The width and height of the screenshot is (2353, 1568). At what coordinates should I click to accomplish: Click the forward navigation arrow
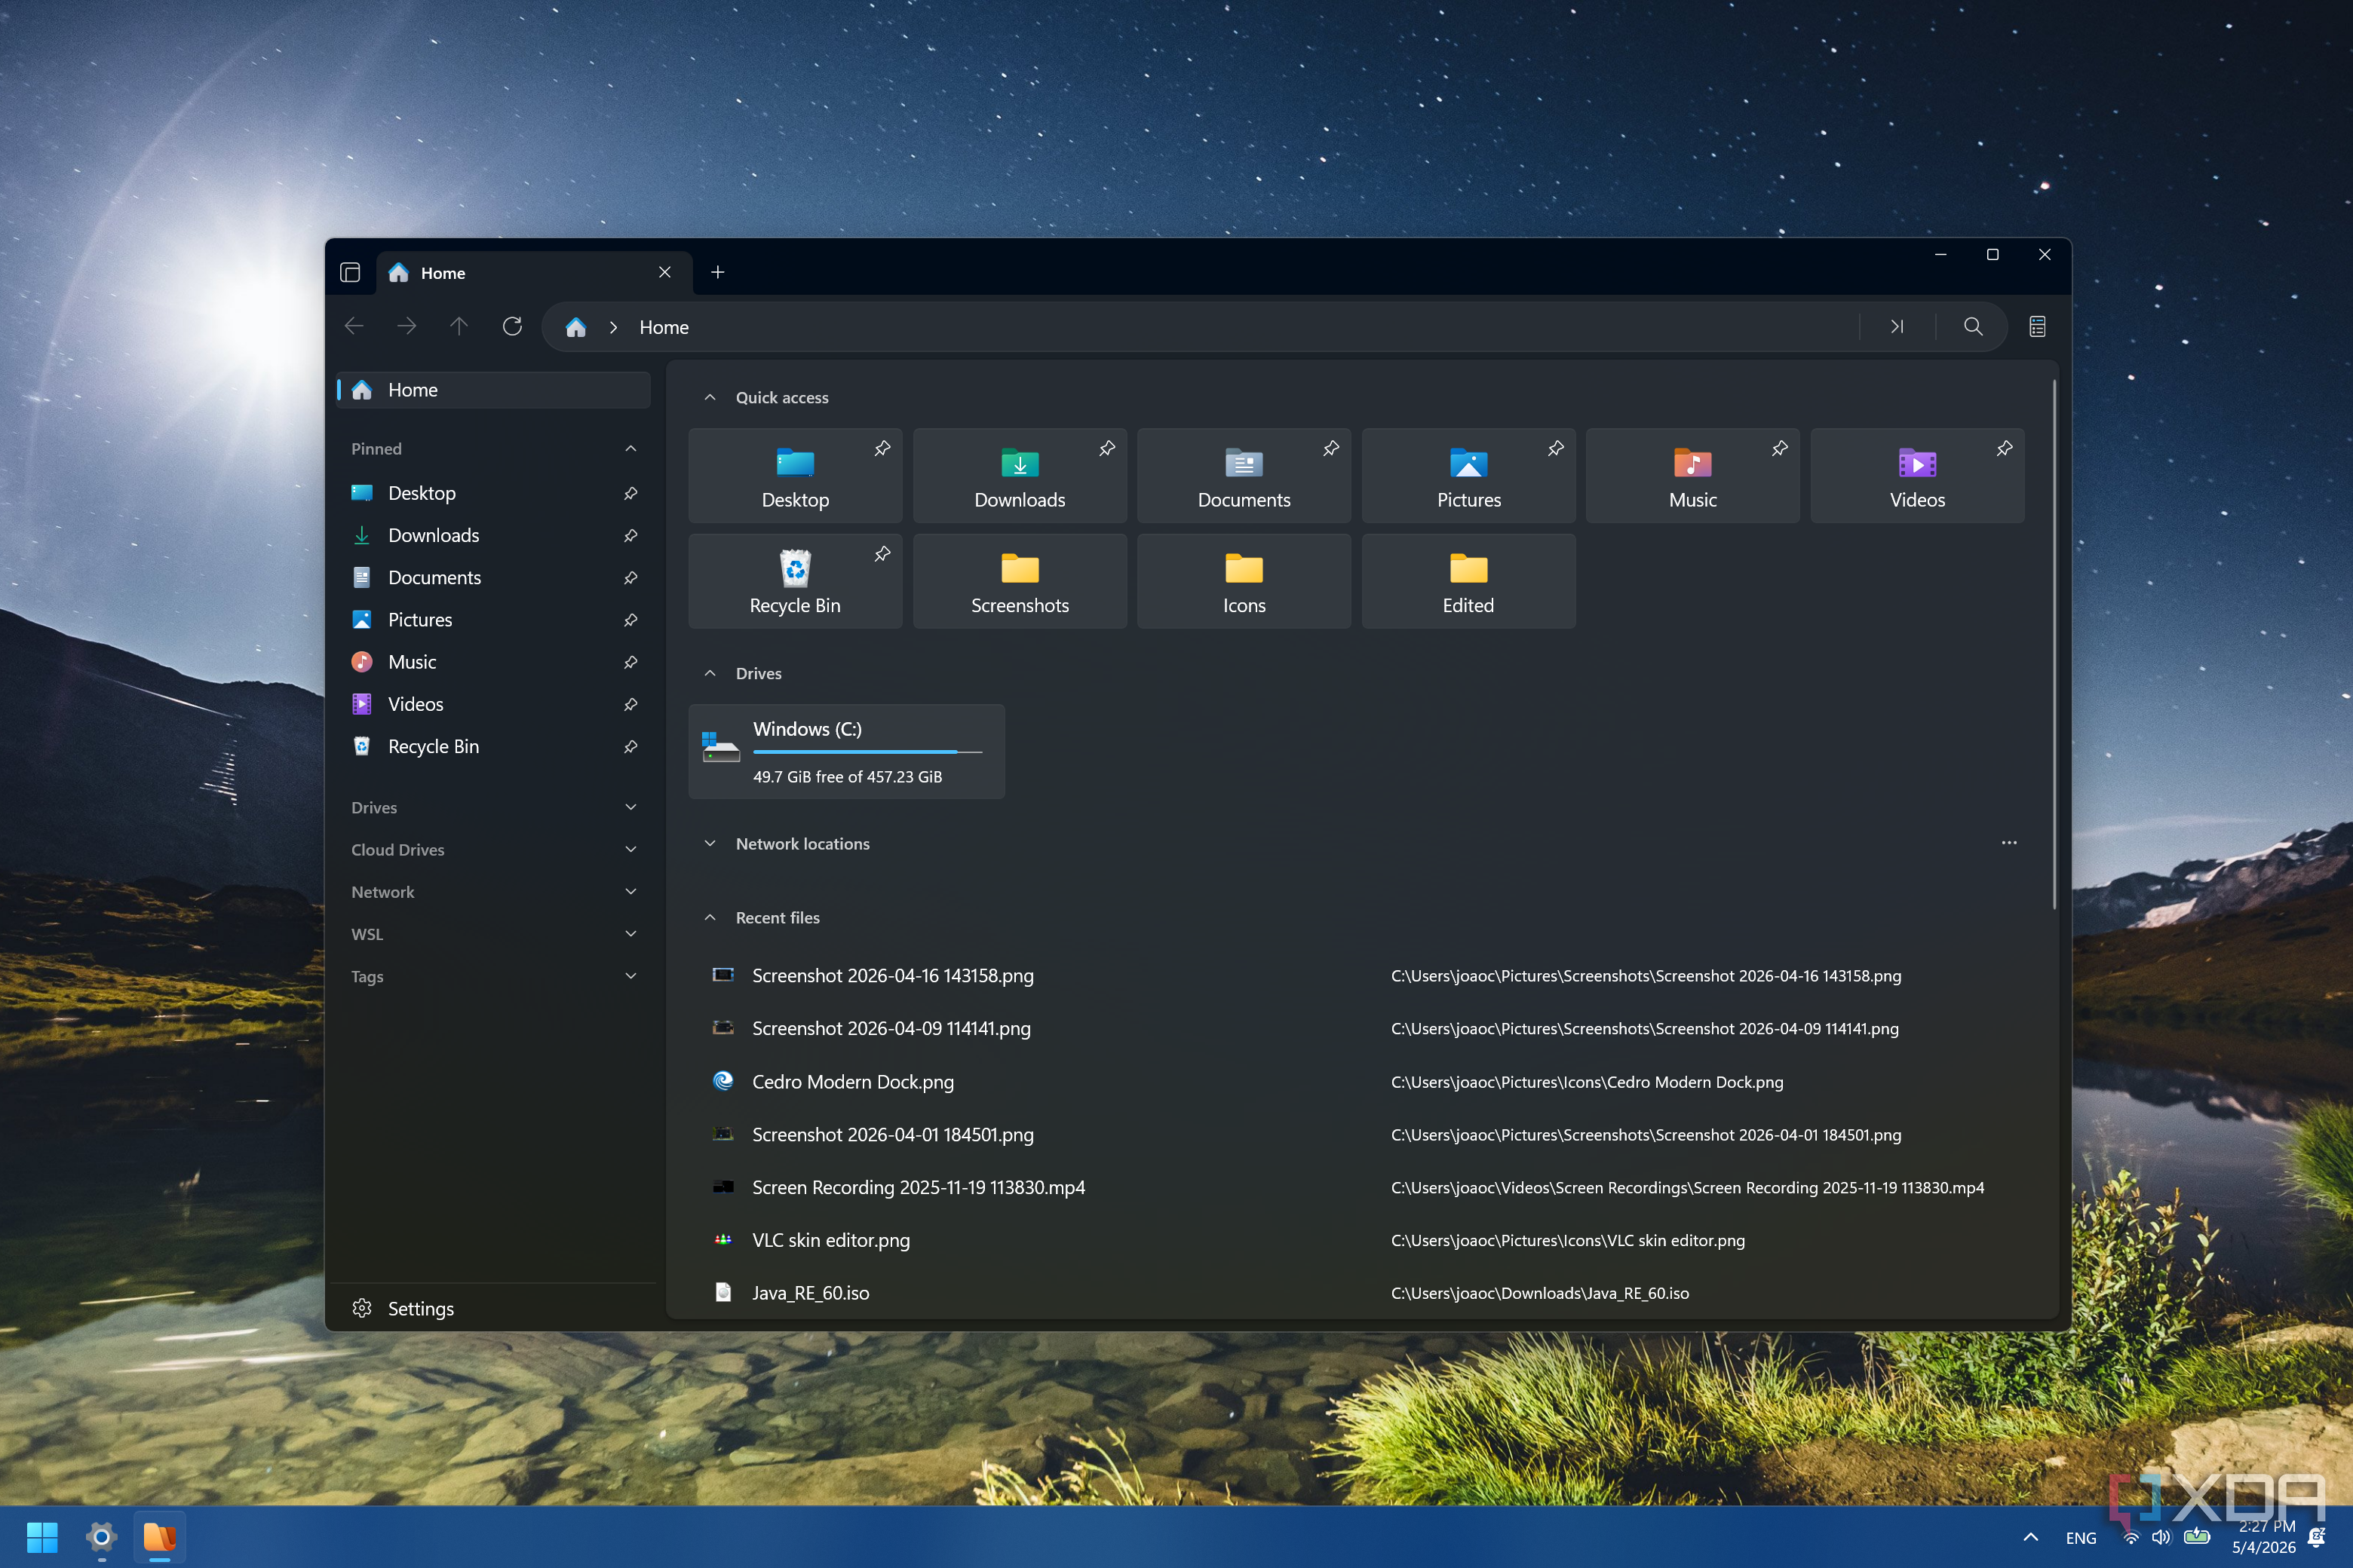click(406, 327)
